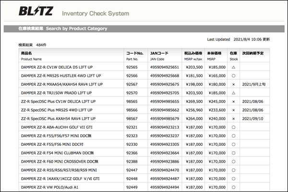Click the Part No. column header
The image size is (288, 192).
coord(136,56)
